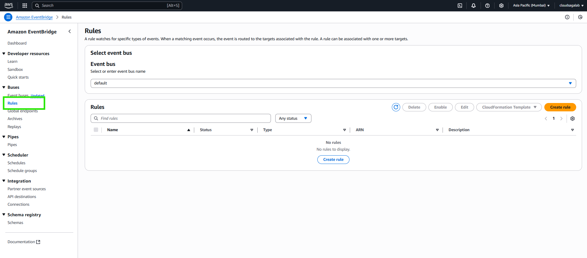Collapse the Amazon EventBridge sidebar arrow
Screen dimensions: 587x258
(70, 31)
